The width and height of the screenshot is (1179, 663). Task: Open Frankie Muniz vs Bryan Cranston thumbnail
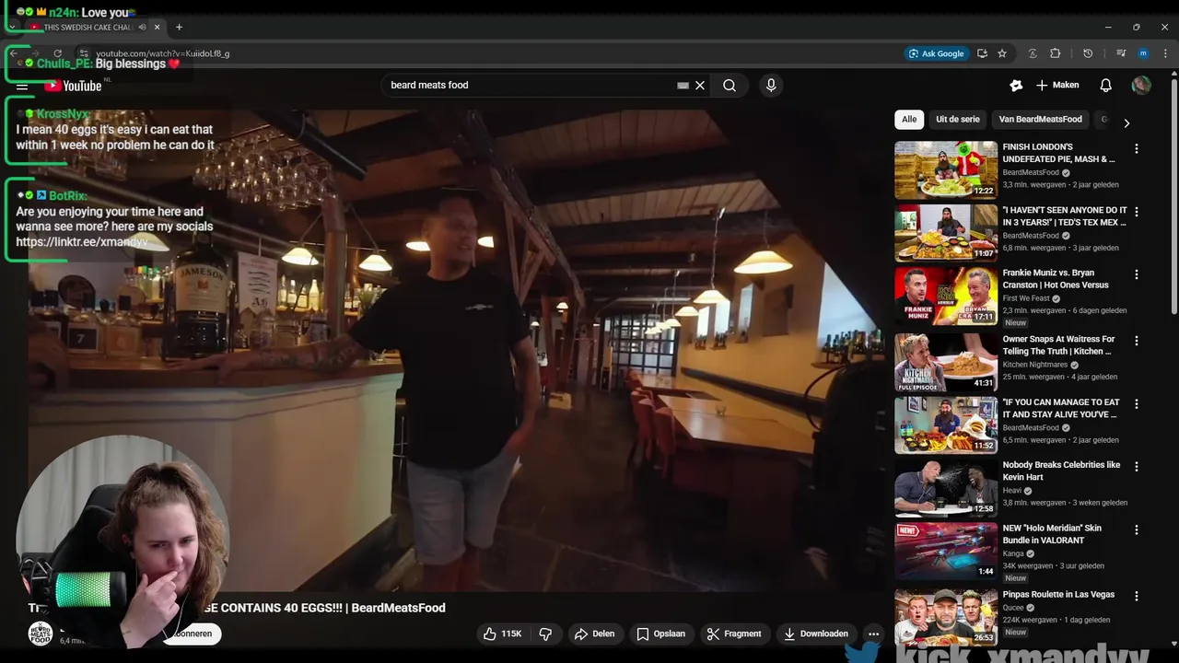tap(946, 296)
